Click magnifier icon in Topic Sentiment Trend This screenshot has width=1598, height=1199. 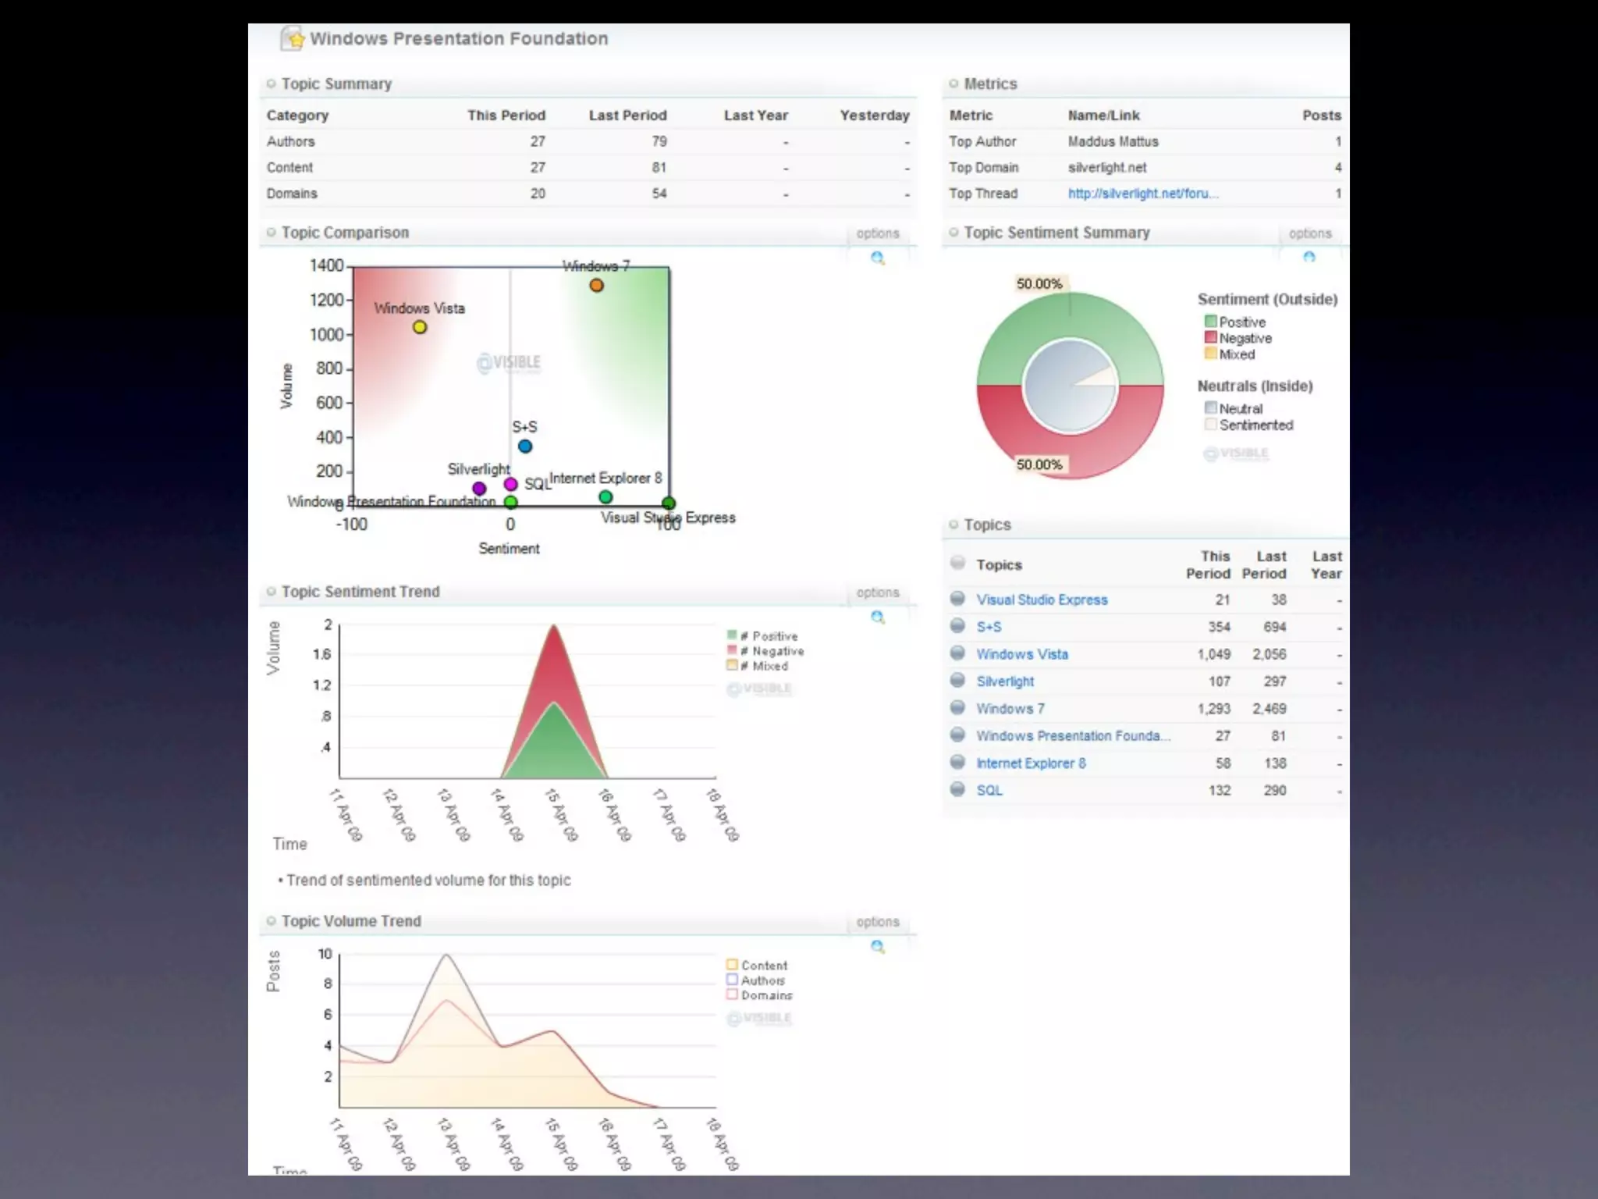pyautogui.click(x=878, y=617)
